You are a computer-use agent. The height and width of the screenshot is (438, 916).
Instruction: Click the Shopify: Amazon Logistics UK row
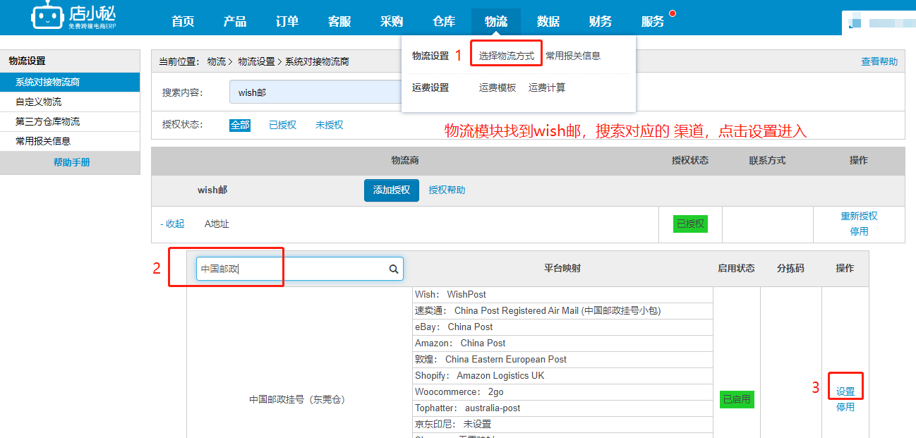[x=562, y=375]
